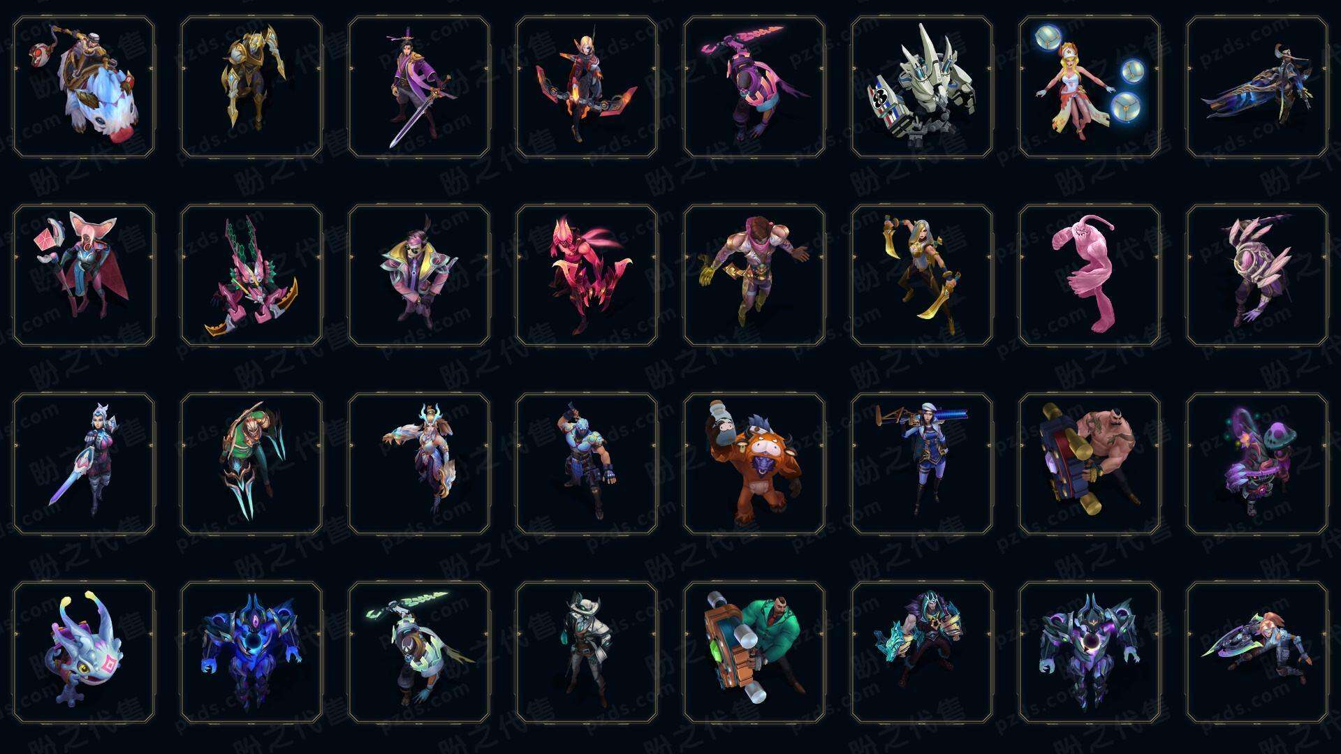The height and width of the screenshot is (754, 1341).
Task: Choose the blonde woman with golden curved blades
Action: click(922, 275)
